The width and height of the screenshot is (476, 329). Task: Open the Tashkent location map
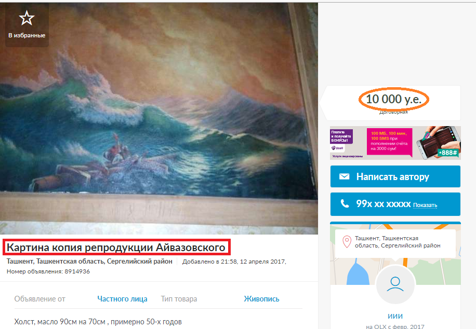395,254
